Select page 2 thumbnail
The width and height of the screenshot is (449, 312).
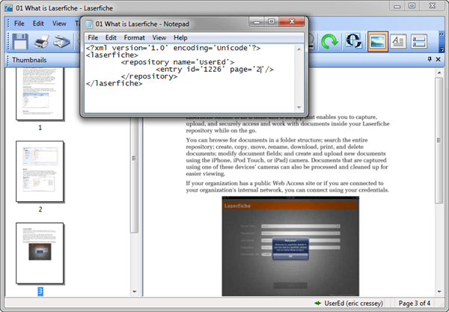point(40,171)
